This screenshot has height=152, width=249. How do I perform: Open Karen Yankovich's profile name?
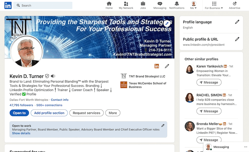tap(209, 66)
